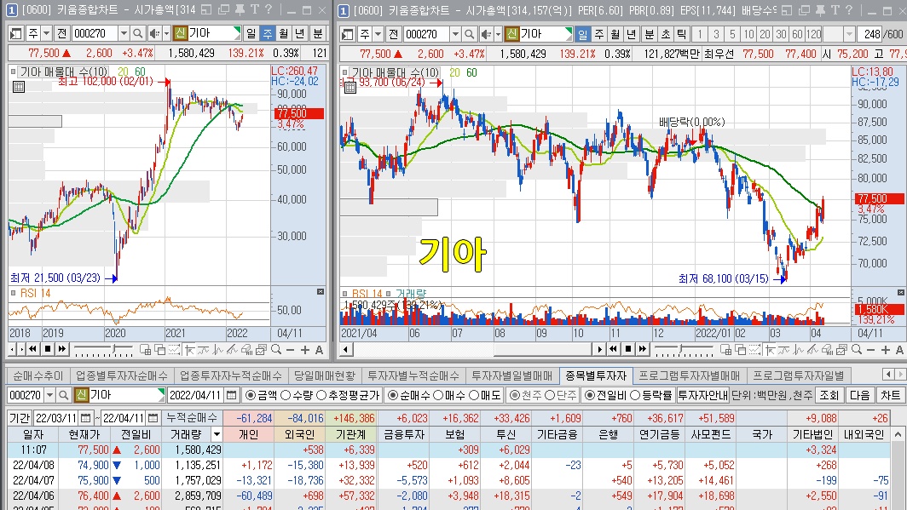The height and width of the screenshot is (510, 907).
Task: Select the 단주 radio button
Action: (x=550, y=395)
